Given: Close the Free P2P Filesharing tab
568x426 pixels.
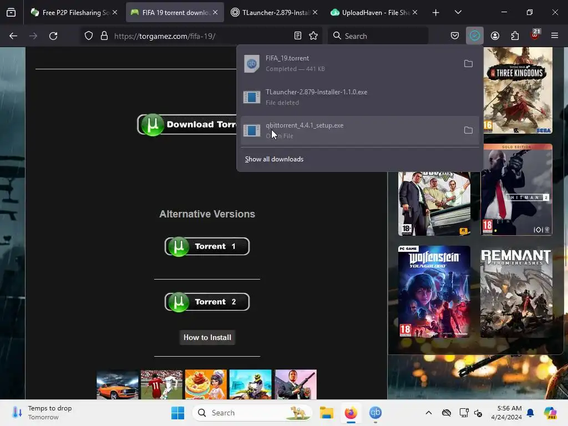Looking at the screenshot, I should (x=115, y=12).
